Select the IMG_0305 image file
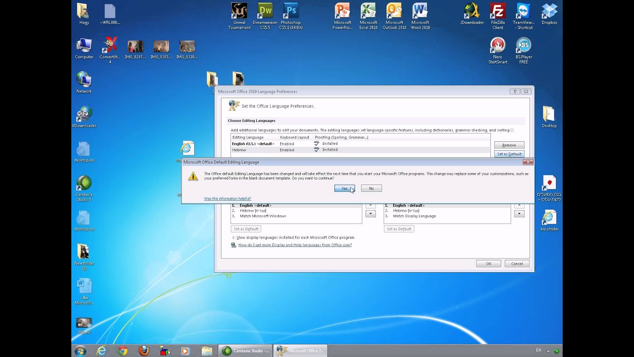This screenshot has height=357, width=634. [x=161, y=50]
